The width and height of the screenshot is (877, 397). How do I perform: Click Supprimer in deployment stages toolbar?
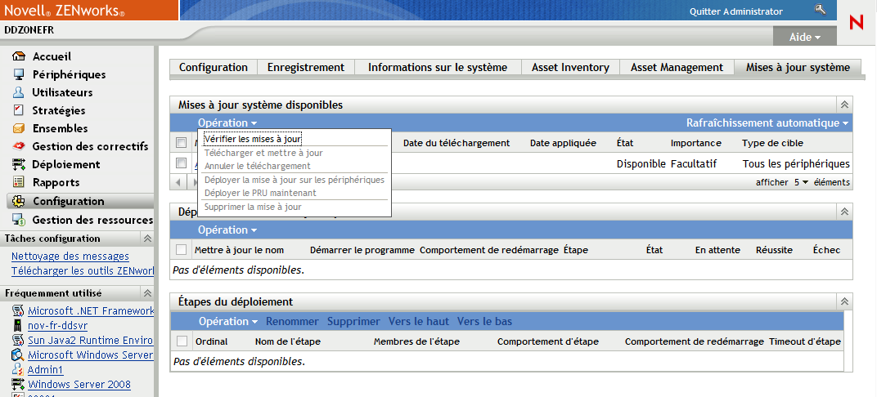tap(353, 322)
